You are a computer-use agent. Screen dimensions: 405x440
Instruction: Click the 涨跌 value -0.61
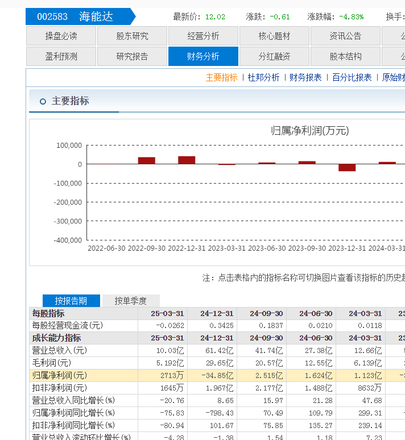pyautogui.click(x=280, y=17)
